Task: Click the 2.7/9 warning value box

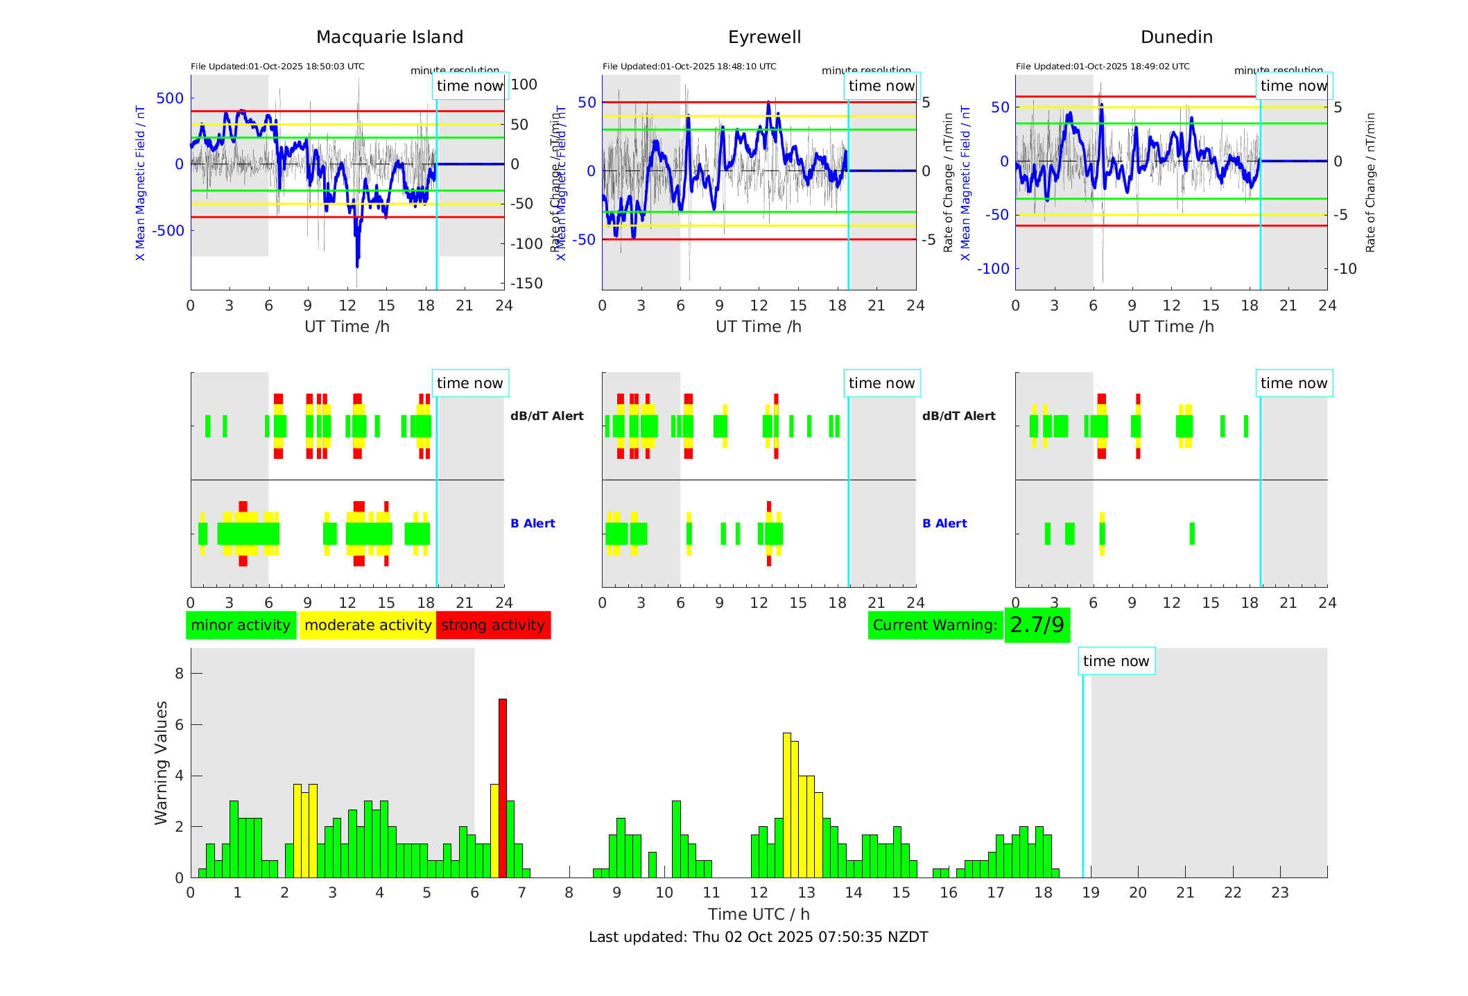Action: 1037,625
